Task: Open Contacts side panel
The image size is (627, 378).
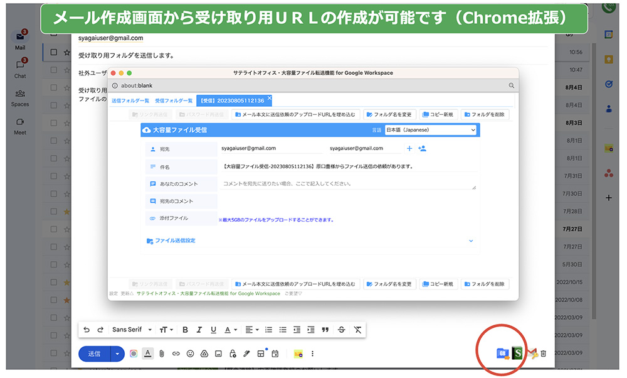Action: [x=609, y=109]
